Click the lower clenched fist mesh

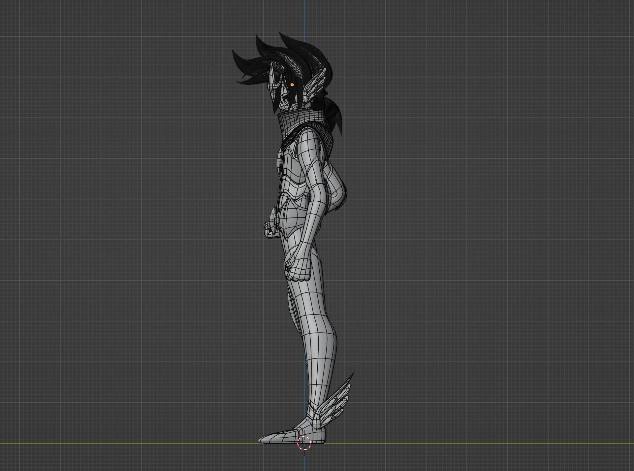(299, 270)
